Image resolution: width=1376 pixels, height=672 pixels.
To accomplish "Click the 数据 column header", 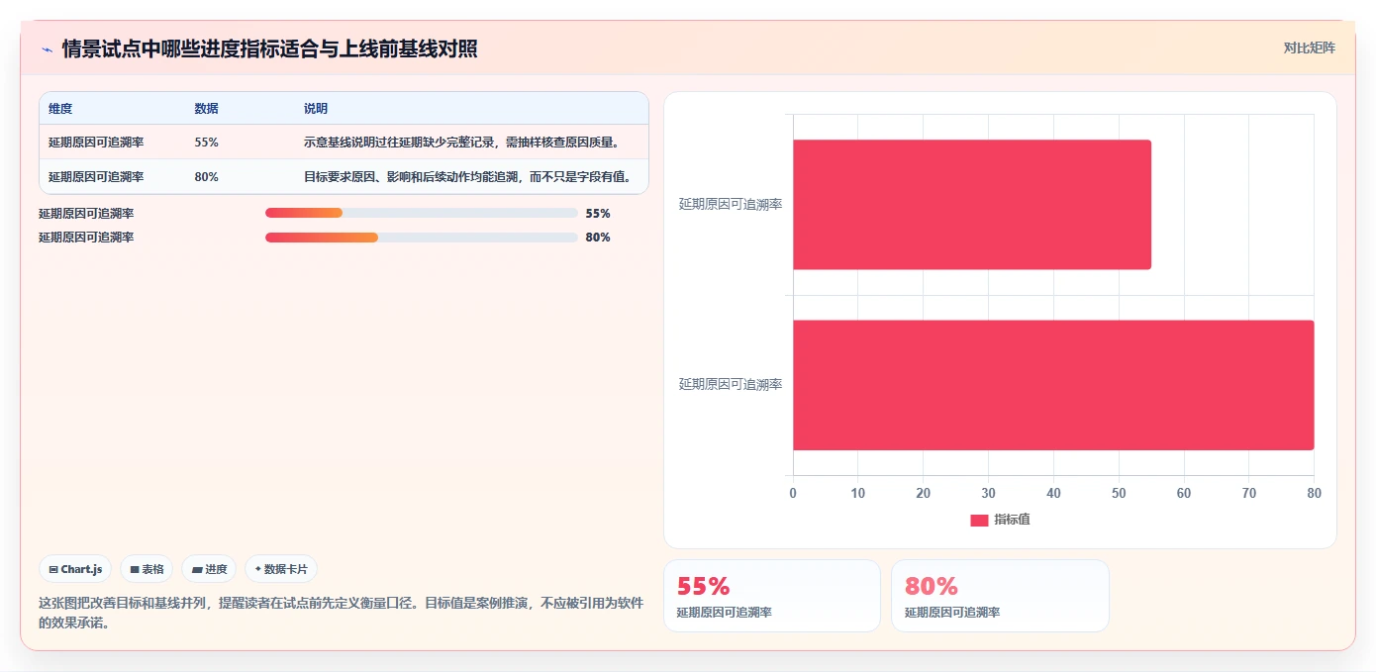I will coord(207,109).
